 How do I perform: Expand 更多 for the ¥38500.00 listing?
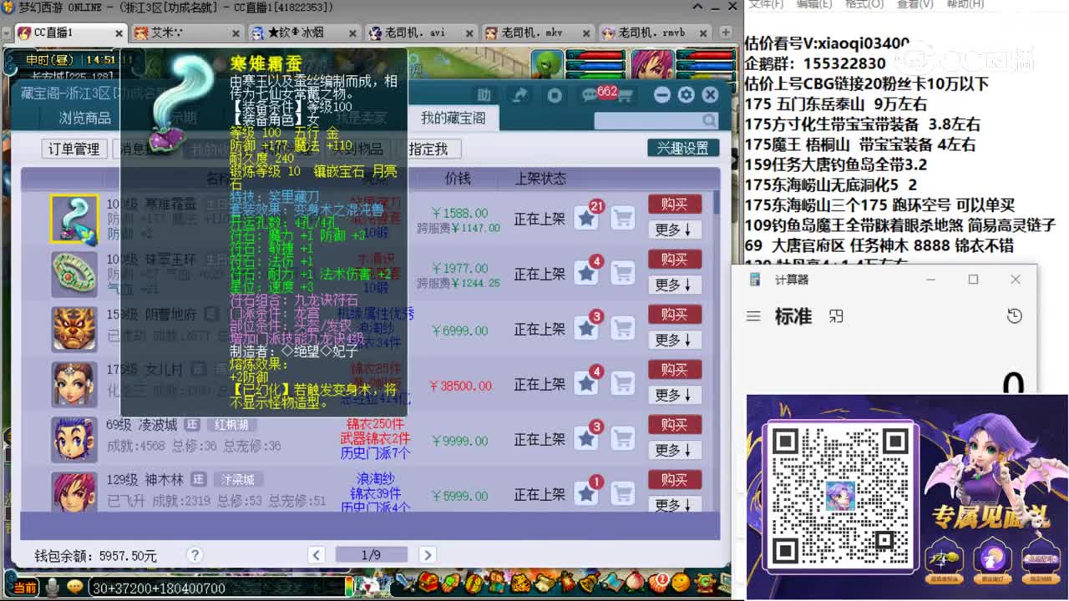[674, 395]
